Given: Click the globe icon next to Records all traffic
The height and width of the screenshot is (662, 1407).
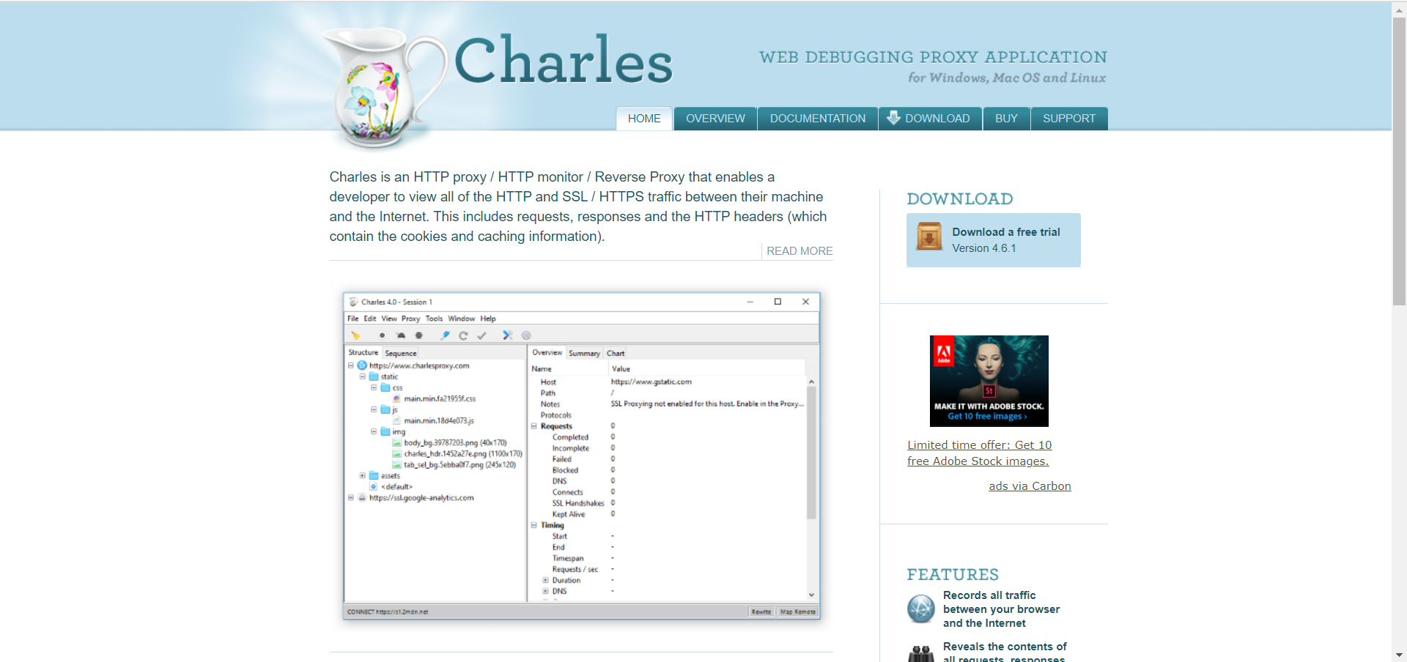Looking at the screenshot, I should [921, 609].
